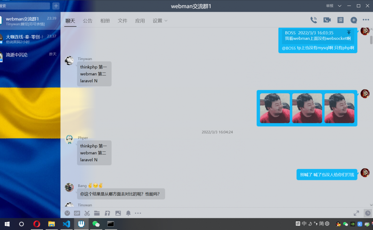Open Cortana circle on the taskbar
The image size is (373, 230).
(x=21, y=224)
